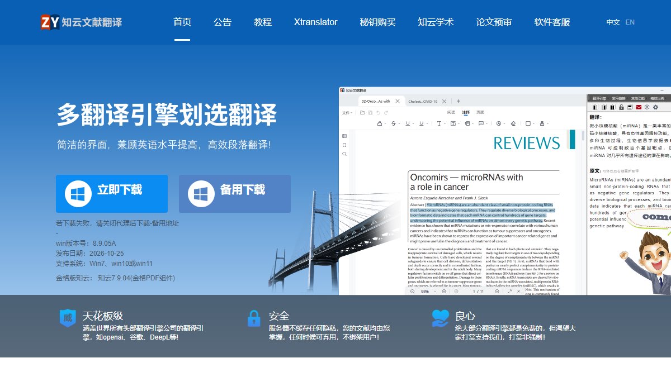This screenshot has width=671, height=377.
Task: Click the search magnifier icon in sidebar
Action: point(344,154)
